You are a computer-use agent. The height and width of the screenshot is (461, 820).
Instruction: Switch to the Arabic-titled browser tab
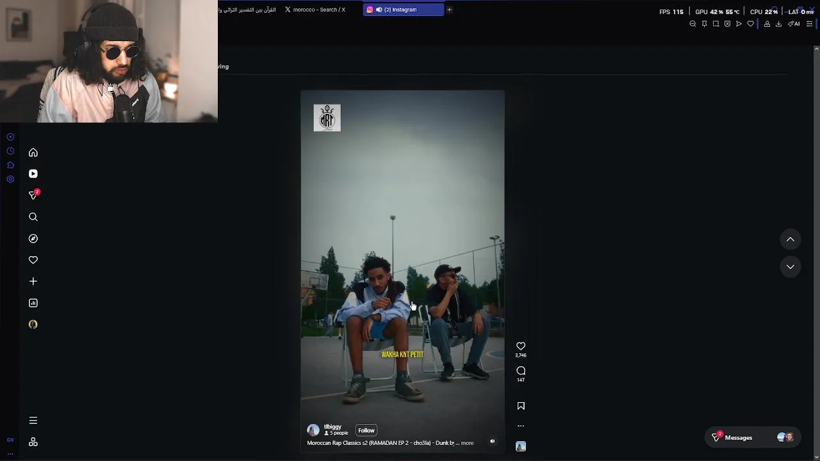click(247, 10)
